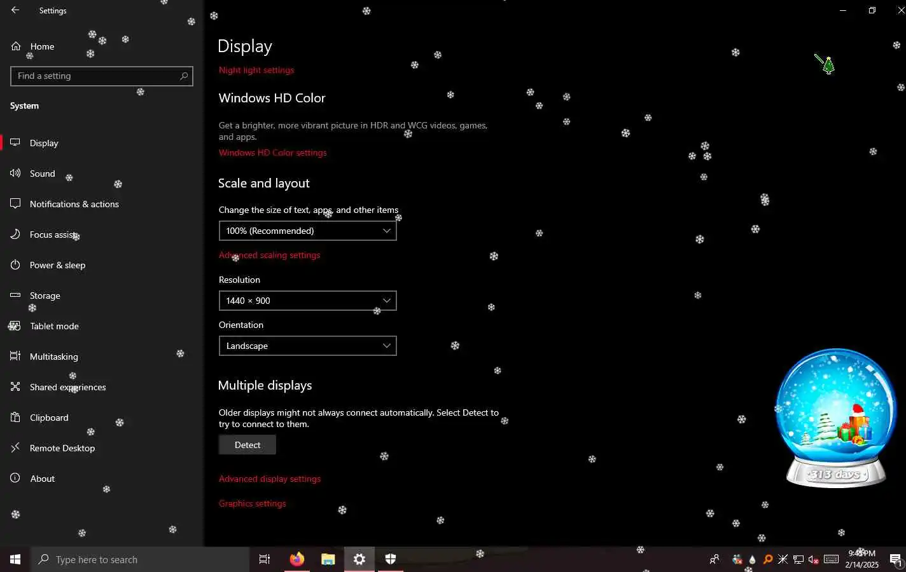Click the Remote Desktop sidebar icon
The height and width of the screenshot is (572, 906).
tap(15, 448)
